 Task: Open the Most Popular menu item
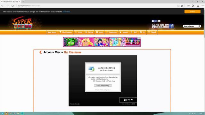[x=66, y=32]
